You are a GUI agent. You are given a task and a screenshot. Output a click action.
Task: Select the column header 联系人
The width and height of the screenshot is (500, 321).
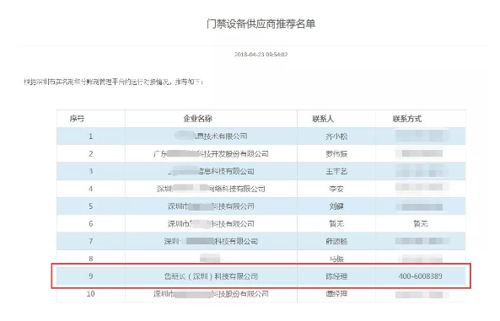tap(323, 119)
